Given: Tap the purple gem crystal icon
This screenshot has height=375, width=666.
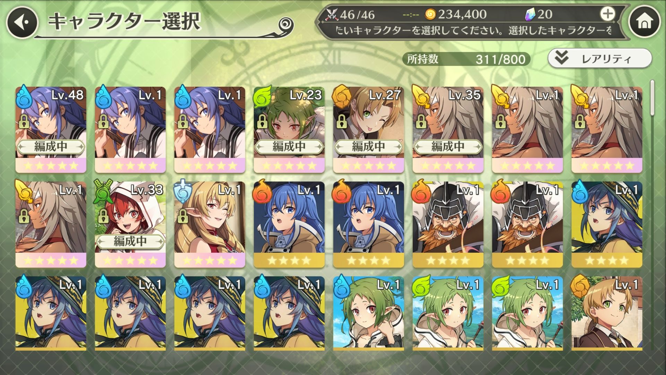Looking at the screenshot, I should point(530,14).
